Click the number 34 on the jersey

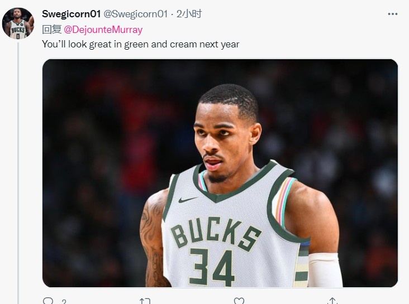coord(212,267)
